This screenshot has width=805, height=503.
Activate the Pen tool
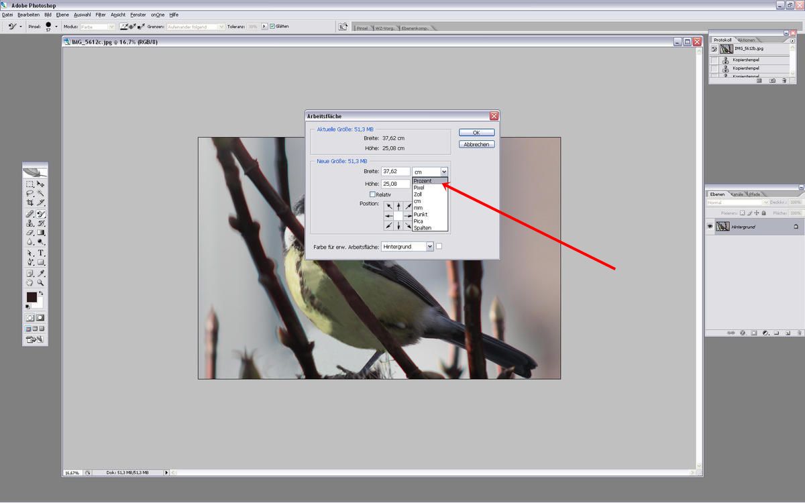[x=30, y=262]
